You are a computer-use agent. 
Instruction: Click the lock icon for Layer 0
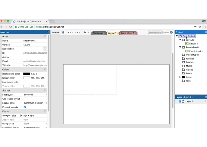click(x=183, y=101)
